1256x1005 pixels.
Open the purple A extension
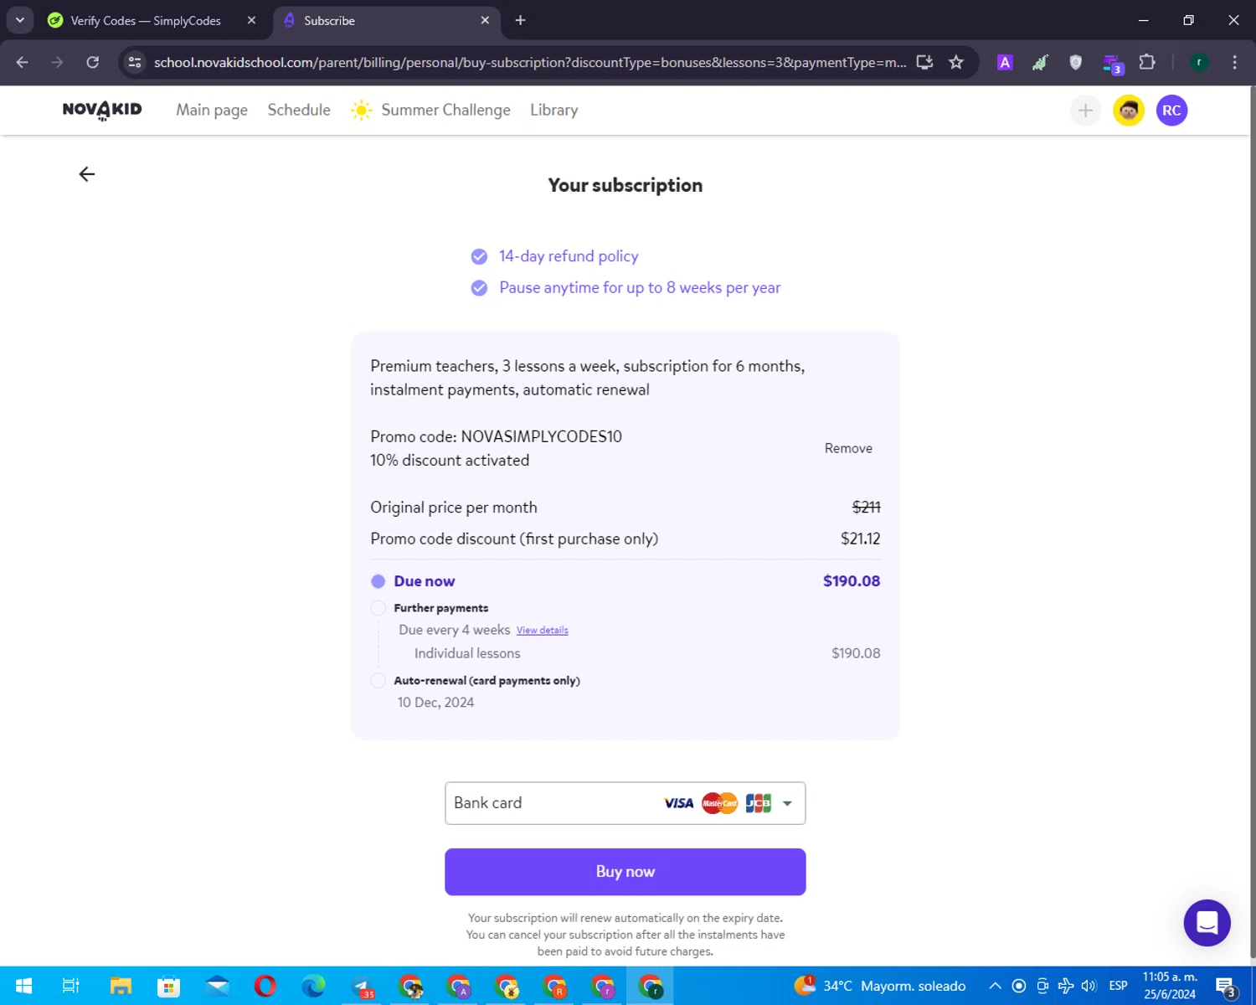(x=1005, y=62)
